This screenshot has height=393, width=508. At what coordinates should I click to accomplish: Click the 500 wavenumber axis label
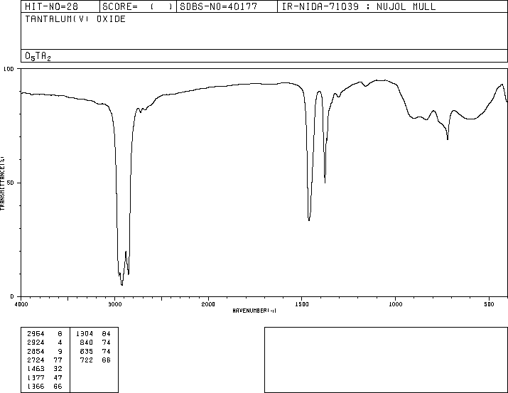[x=489, y=304]
